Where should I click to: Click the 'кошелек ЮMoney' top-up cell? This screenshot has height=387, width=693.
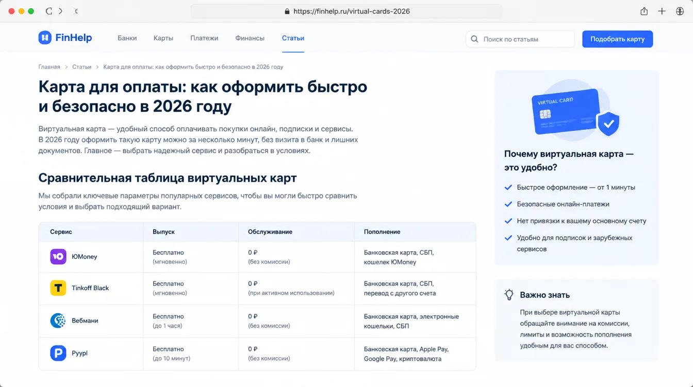(390, 262)
